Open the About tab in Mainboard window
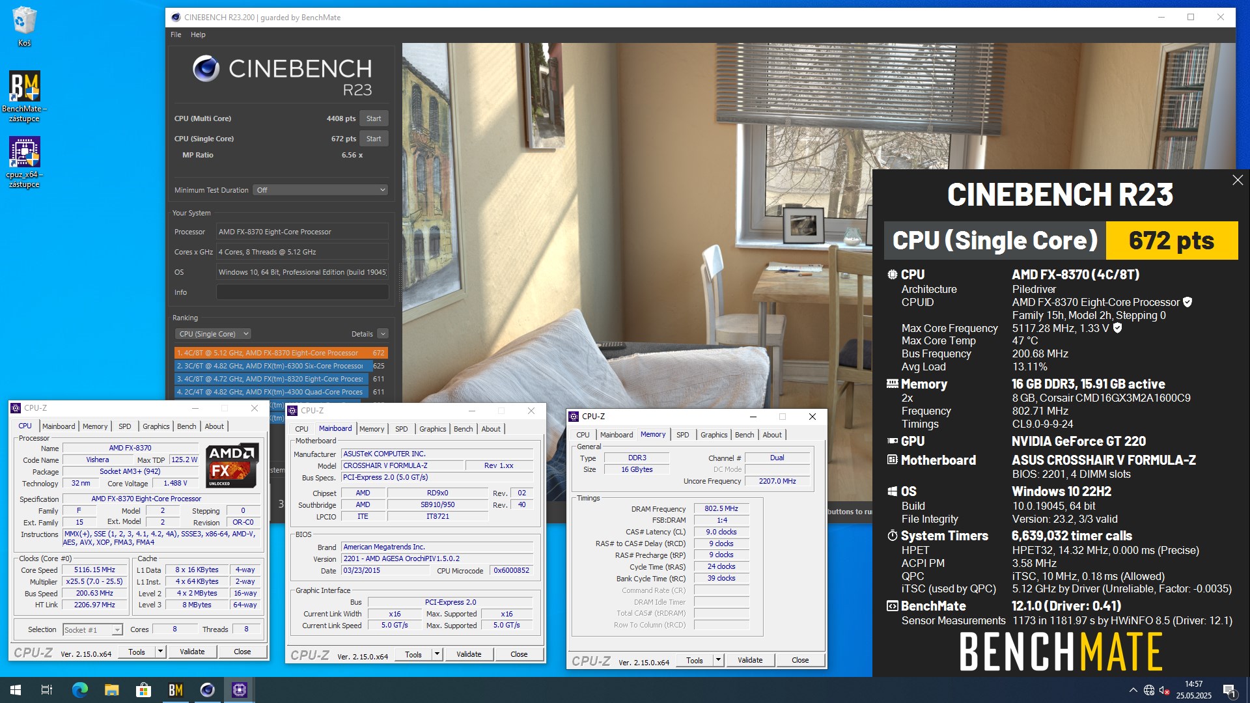 point(491,429)
